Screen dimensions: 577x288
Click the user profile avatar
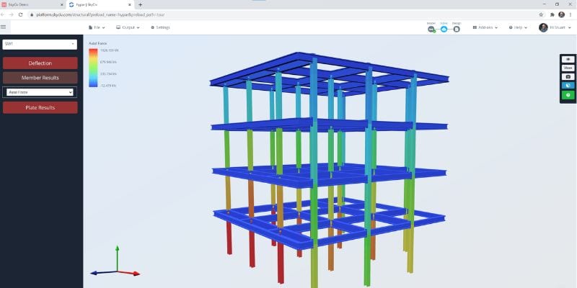[x=543, y=27]
